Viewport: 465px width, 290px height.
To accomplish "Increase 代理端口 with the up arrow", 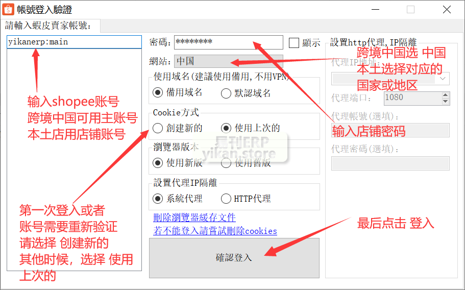I will click(x=445, y=95).
